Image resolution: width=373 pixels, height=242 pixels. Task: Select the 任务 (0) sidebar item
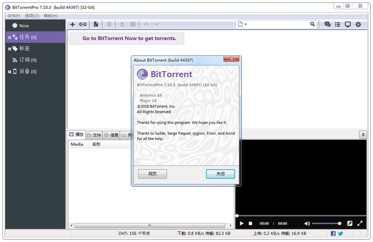point(35,37)
